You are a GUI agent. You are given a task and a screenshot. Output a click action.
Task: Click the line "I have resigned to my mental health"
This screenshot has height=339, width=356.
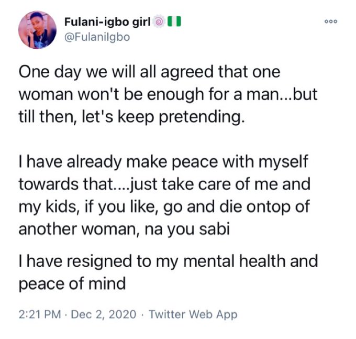168,261
